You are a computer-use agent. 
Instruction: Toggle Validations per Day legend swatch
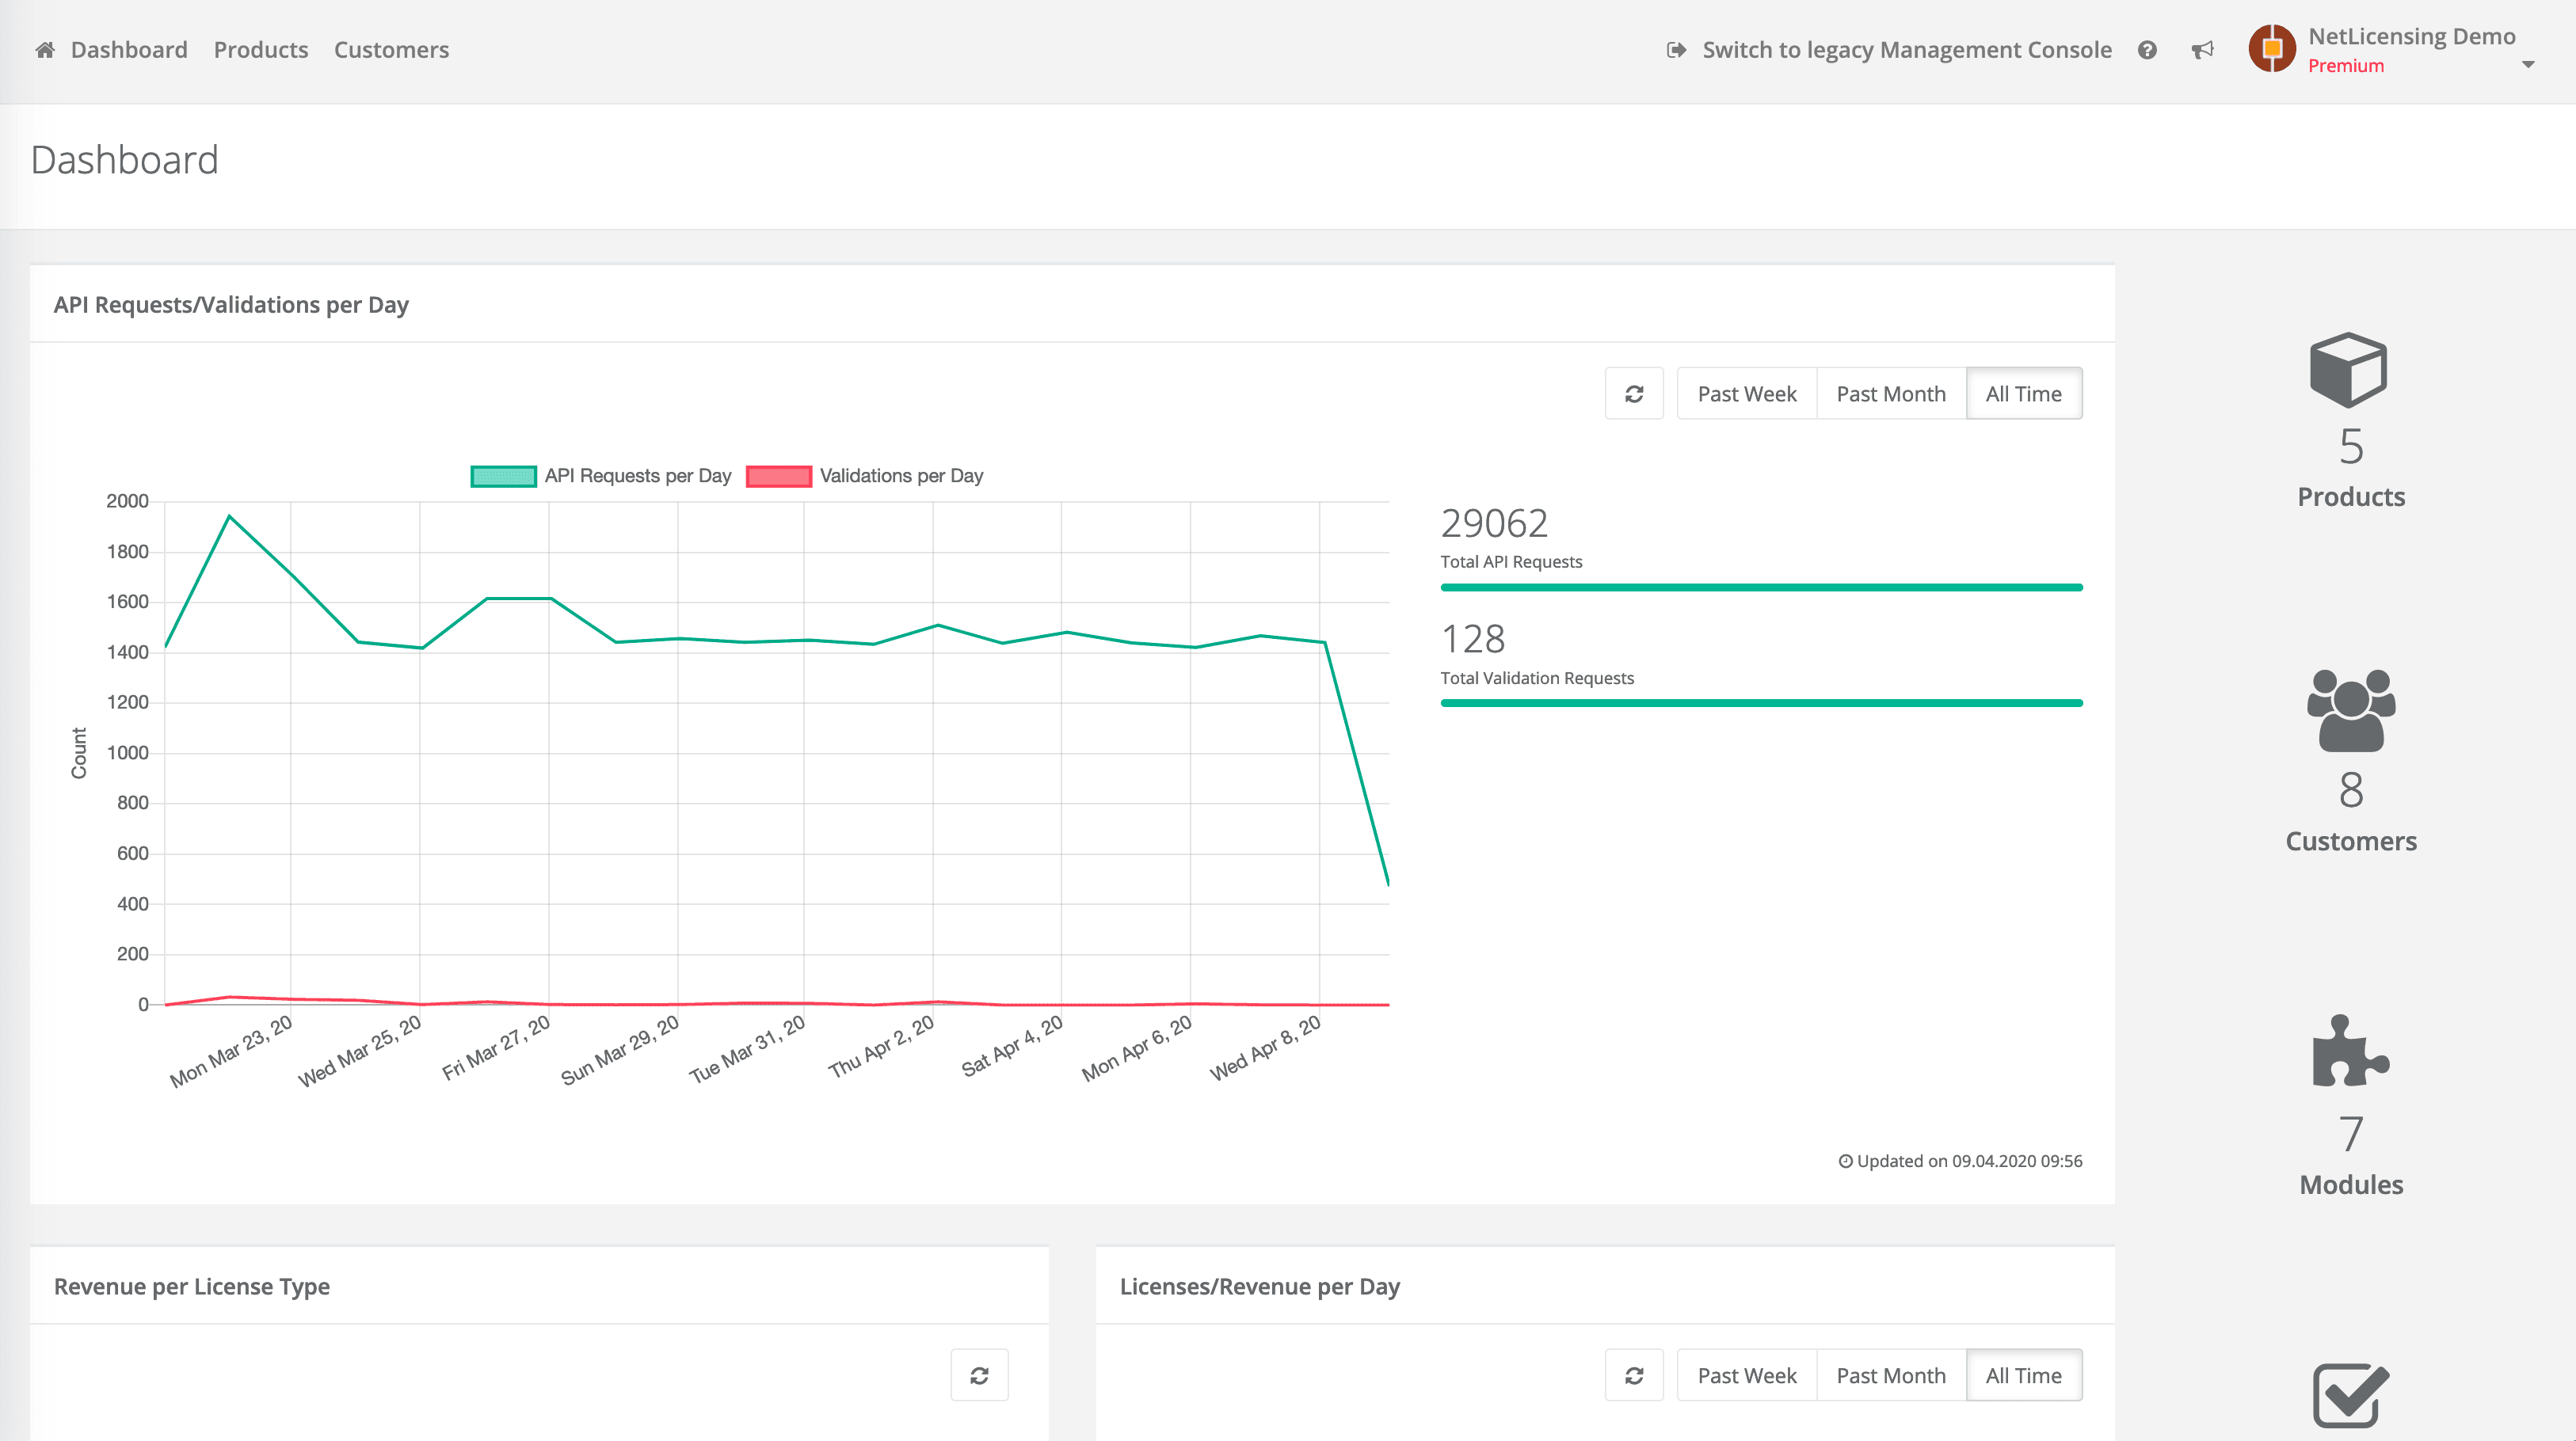pos(778,477)
